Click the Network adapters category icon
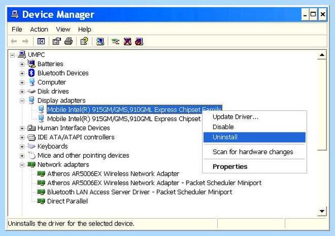Image resolution: width=335 pixels, height=236 pixels. pos(31,164)
